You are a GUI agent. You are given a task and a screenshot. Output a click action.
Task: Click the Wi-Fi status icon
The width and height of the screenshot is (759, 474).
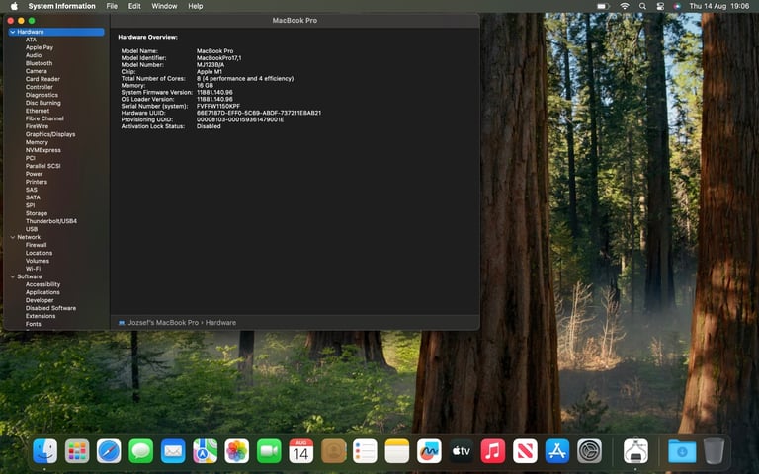tap(625, 6)
